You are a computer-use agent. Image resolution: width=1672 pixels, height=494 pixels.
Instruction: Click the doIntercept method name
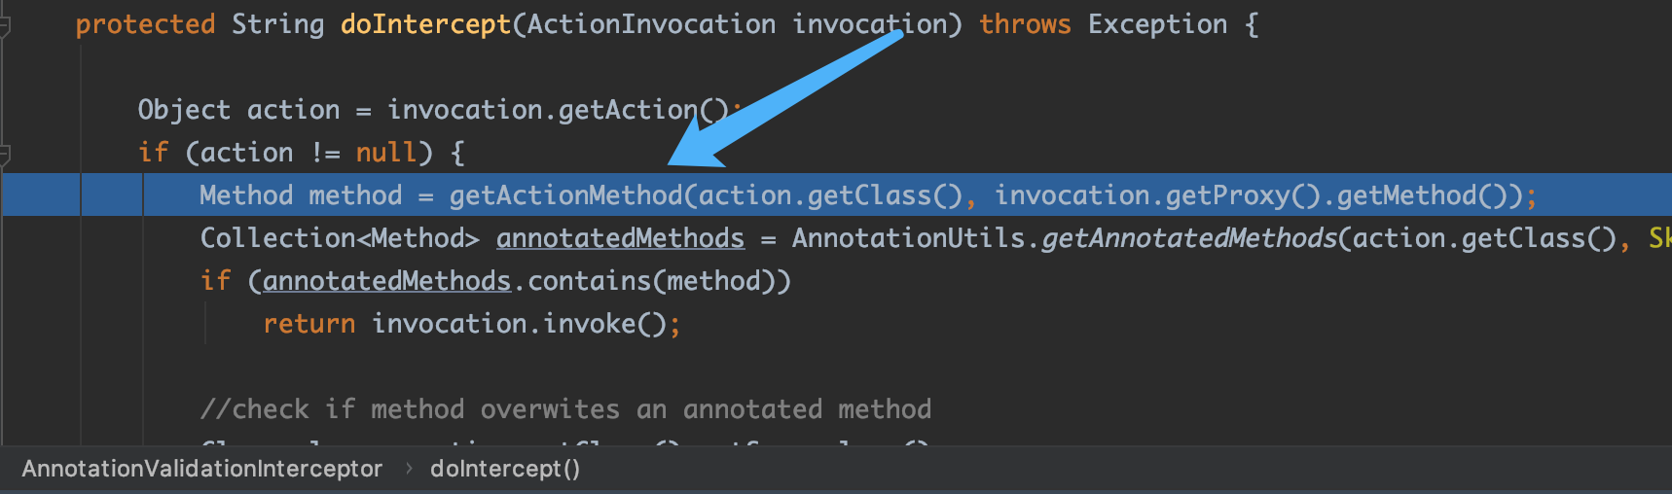[x=425, y=24]
